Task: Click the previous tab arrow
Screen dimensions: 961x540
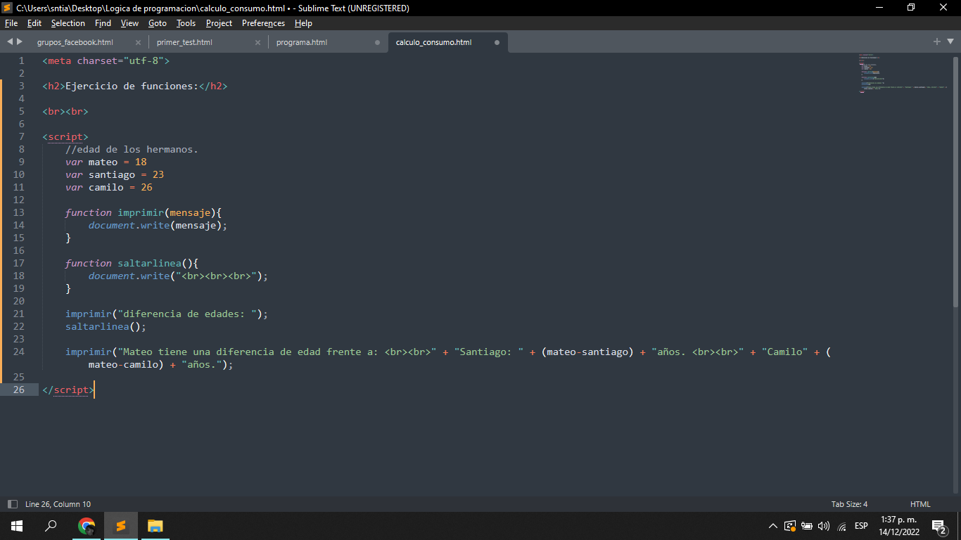Action: (x=10, y=42)
